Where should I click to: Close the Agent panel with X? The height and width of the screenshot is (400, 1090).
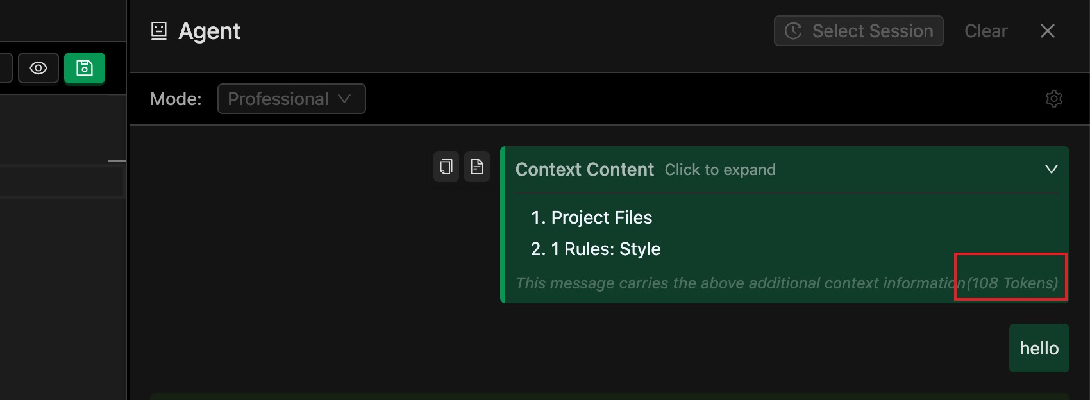click(1047, 31)
